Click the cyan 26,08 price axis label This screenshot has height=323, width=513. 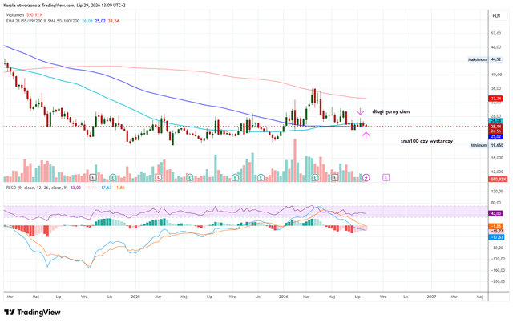tap(496, 121)
